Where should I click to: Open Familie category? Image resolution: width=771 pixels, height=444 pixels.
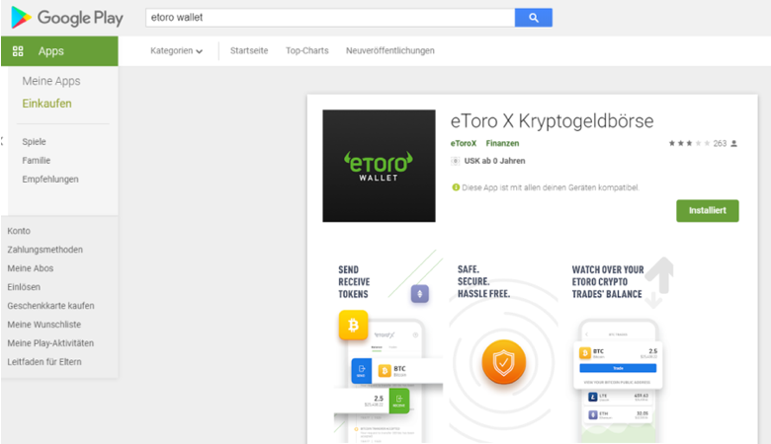pyautogui.click(x=36, y=161)
